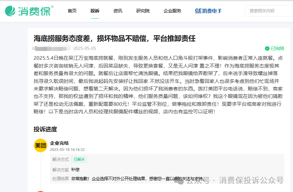Click the 已解决 status tag
Viewport: 293px width, 192px height.
point(79,159)
